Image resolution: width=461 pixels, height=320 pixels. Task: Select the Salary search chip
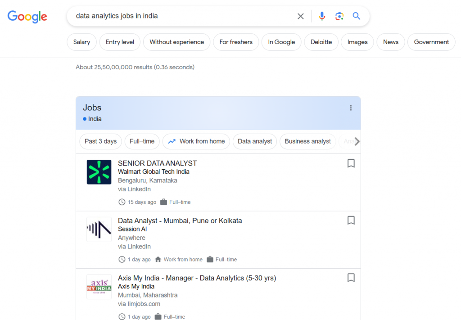[x=82, y=42]
